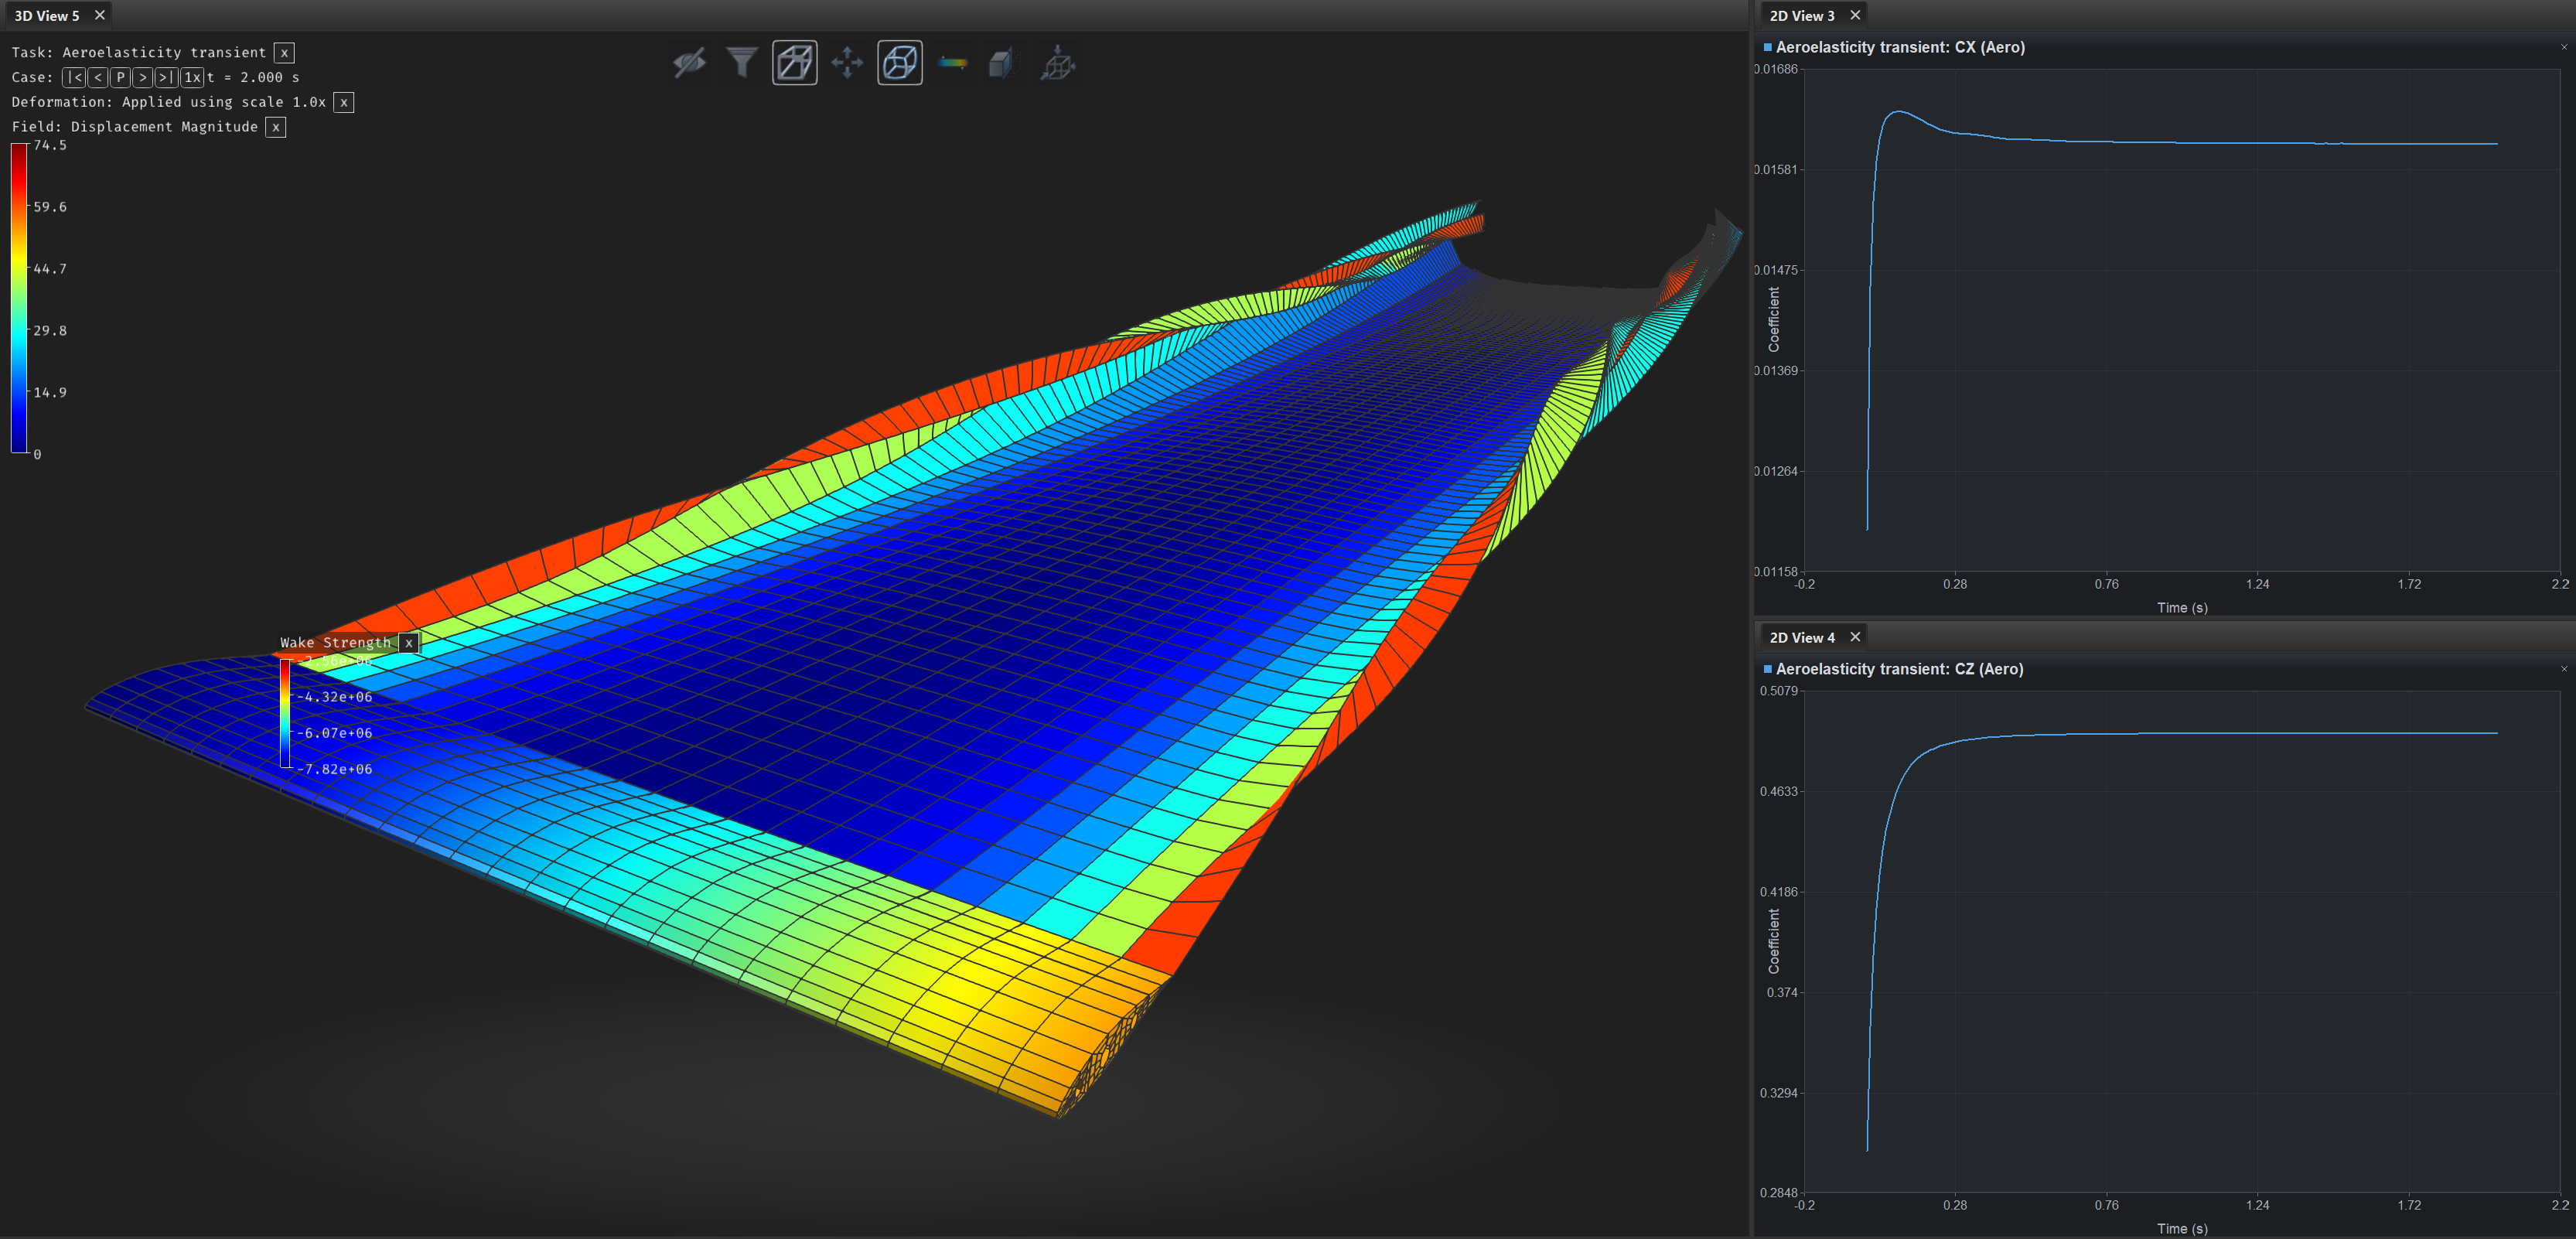Remove the Aeroelasticity transient task overlay
The width and height of the screenshot is (2576, 1239).
click(284, 53)
